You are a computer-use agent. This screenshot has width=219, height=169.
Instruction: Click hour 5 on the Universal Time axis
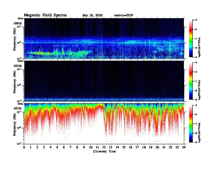(x=57, y=147)
